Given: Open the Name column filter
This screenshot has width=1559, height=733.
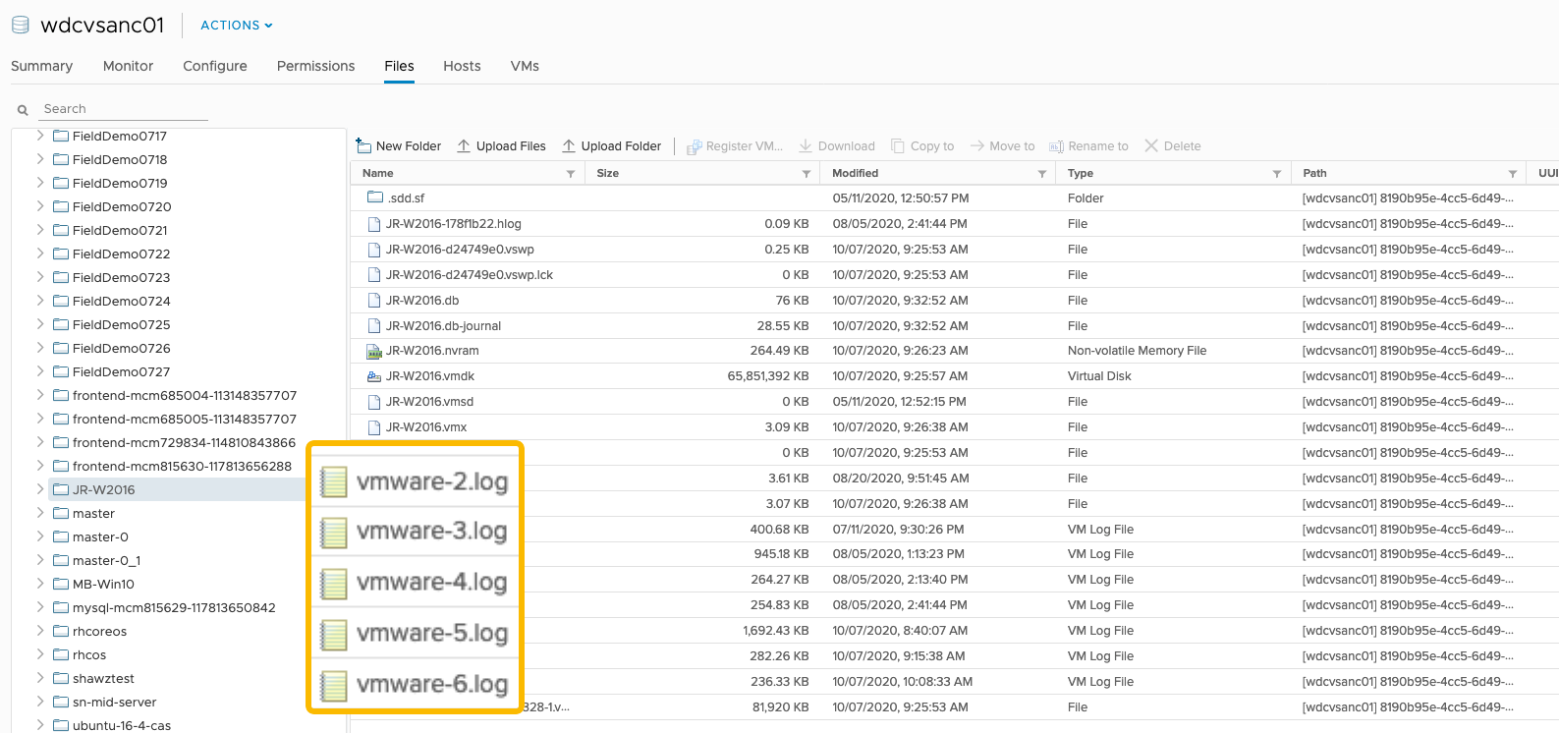Looking at the screenshot, I should pyautogui.click(x=571, y=174).
